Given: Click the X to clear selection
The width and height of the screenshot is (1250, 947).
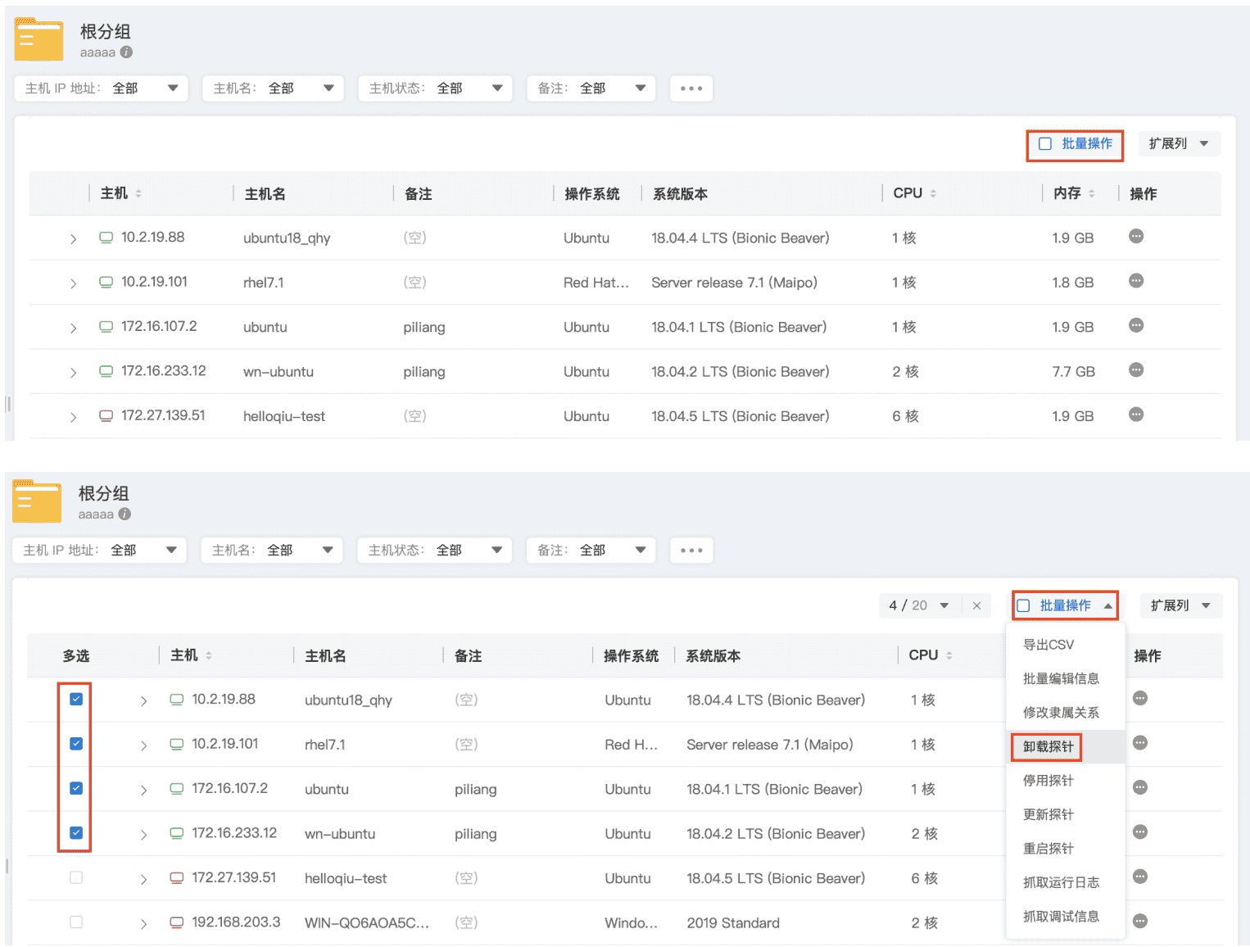Looking at the screenshot, I should click(x=976, y=605).
